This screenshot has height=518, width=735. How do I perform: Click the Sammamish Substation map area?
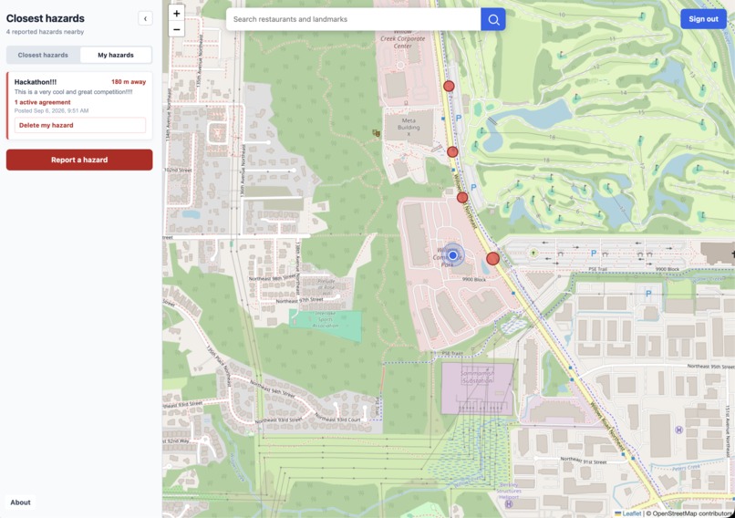[477, 388]
